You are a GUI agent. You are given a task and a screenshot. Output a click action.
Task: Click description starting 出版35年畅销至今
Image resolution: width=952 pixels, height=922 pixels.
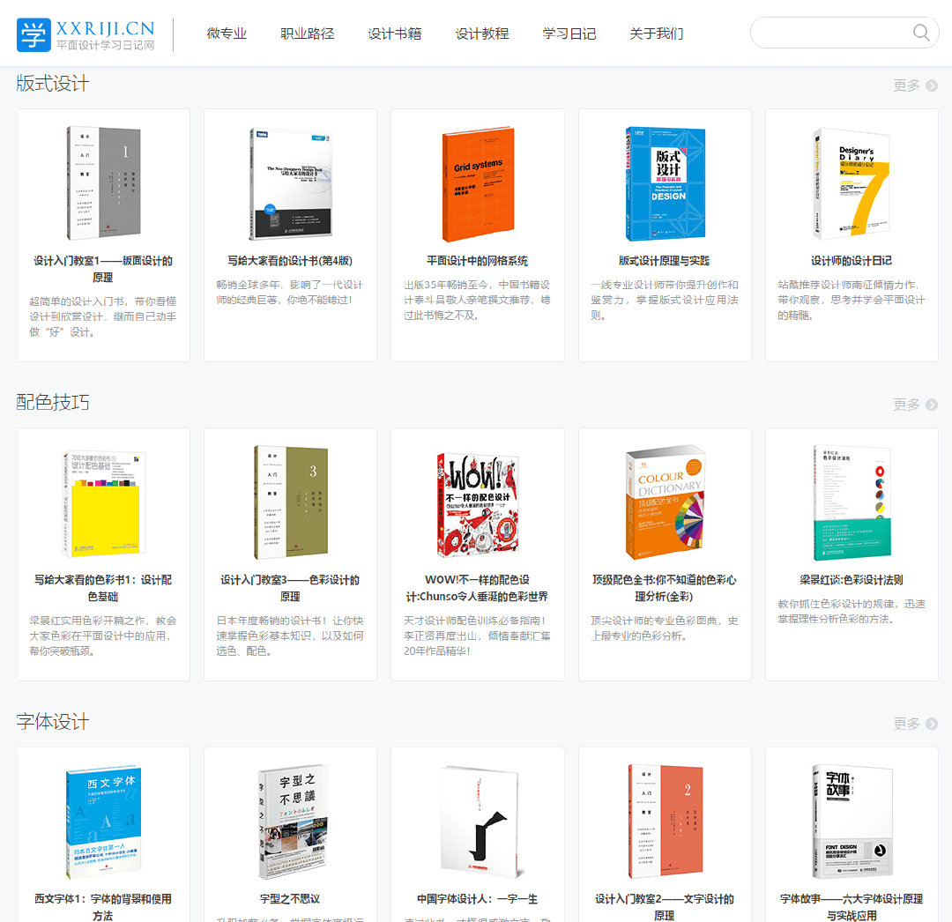pos(477,301)
